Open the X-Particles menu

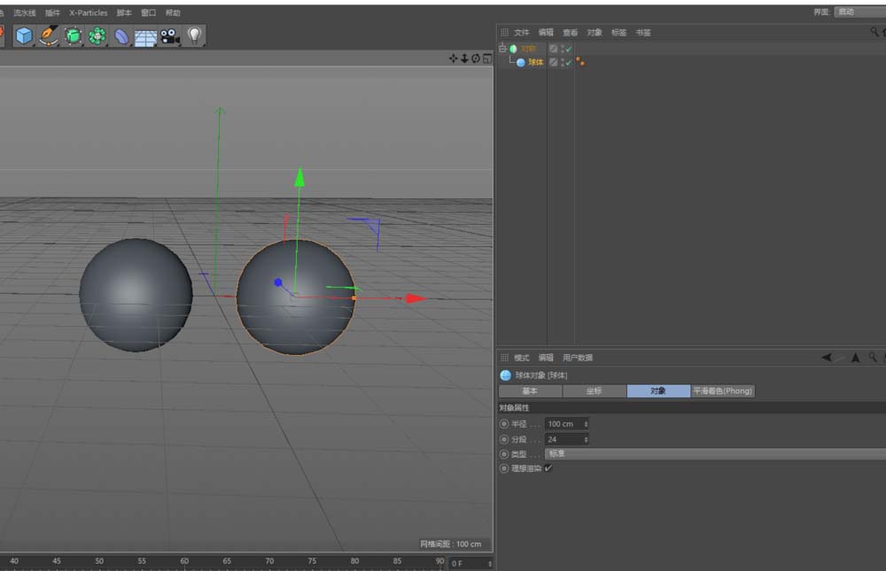(x=87, y=12)
